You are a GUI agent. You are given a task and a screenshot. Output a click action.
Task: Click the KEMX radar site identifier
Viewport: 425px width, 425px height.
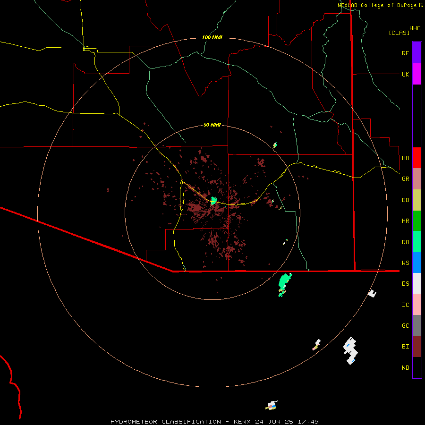[x=243, y=422]
